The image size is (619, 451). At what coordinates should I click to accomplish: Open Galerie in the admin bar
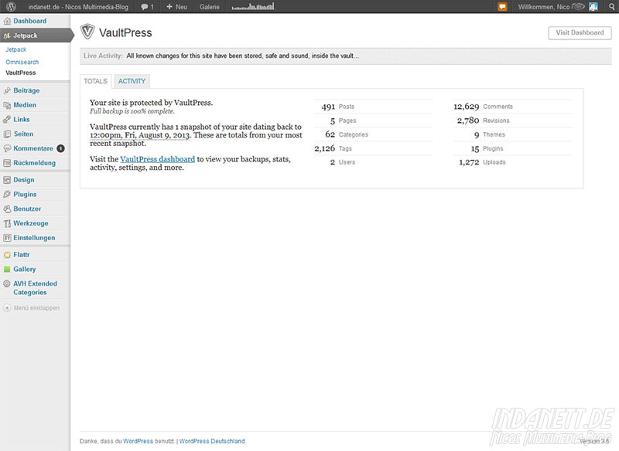[209, 7]
